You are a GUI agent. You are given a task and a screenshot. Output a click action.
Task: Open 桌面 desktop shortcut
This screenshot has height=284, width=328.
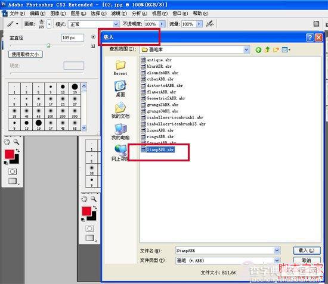click(x=120, y=89)
